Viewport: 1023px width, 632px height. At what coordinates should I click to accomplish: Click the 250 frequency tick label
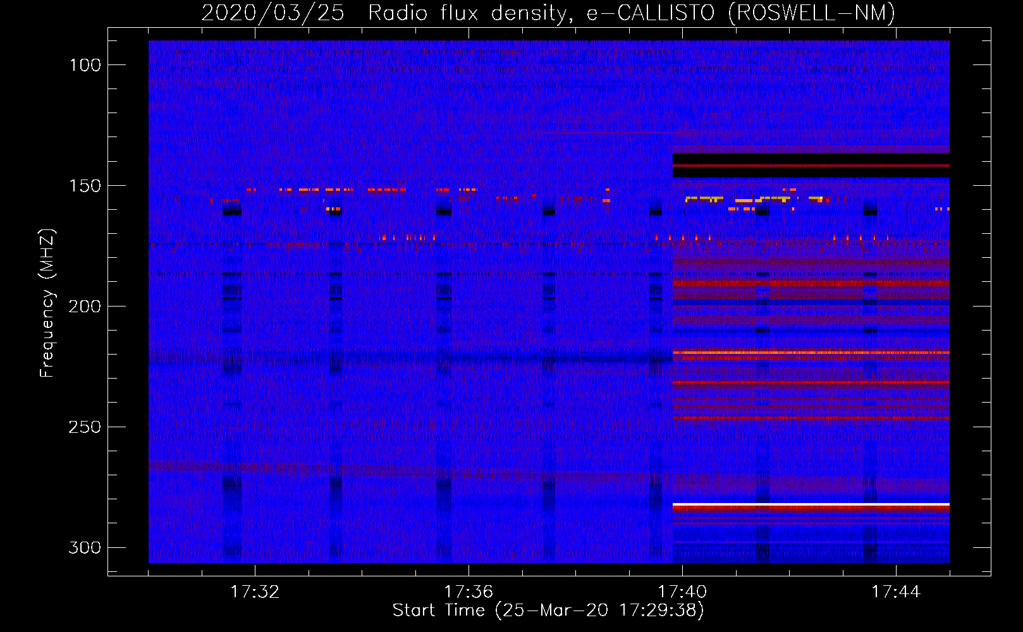[x=85, y=427]
